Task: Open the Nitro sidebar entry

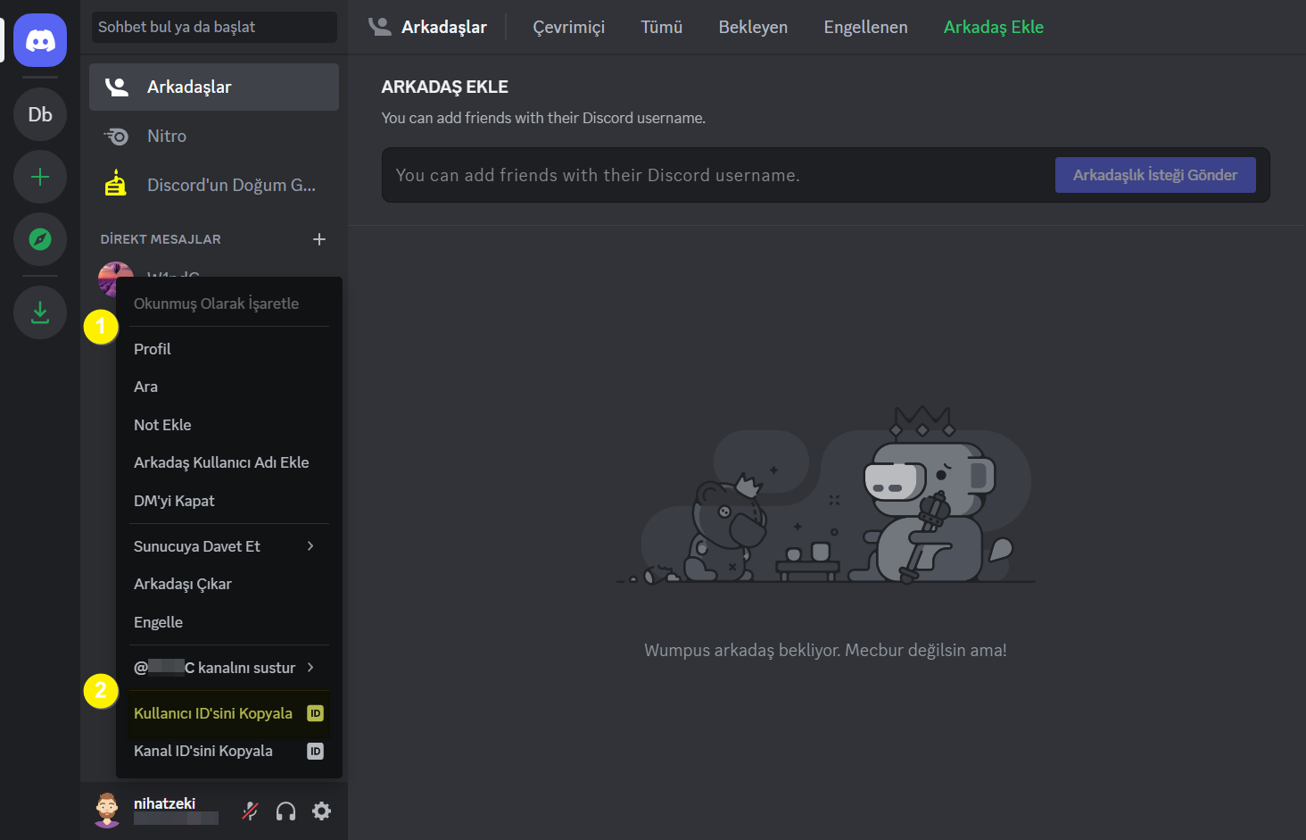Action: (x=214, y=136)
